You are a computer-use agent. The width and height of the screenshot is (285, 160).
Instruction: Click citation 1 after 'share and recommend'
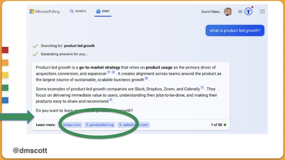pos(111,100)
